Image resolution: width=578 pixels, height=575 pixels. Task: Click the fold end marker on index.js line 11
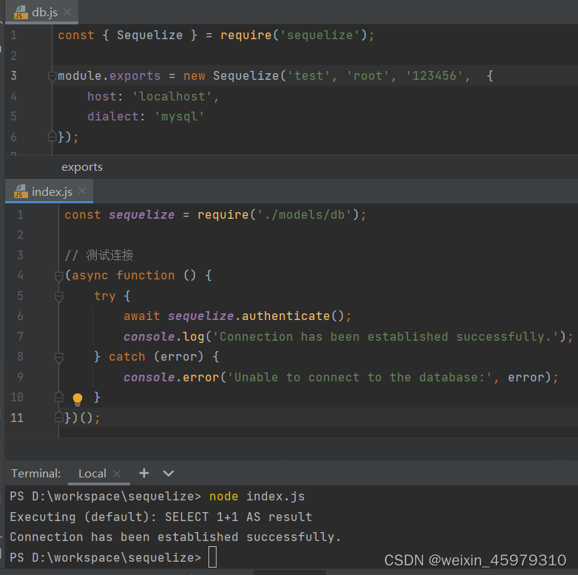point(58,418)
